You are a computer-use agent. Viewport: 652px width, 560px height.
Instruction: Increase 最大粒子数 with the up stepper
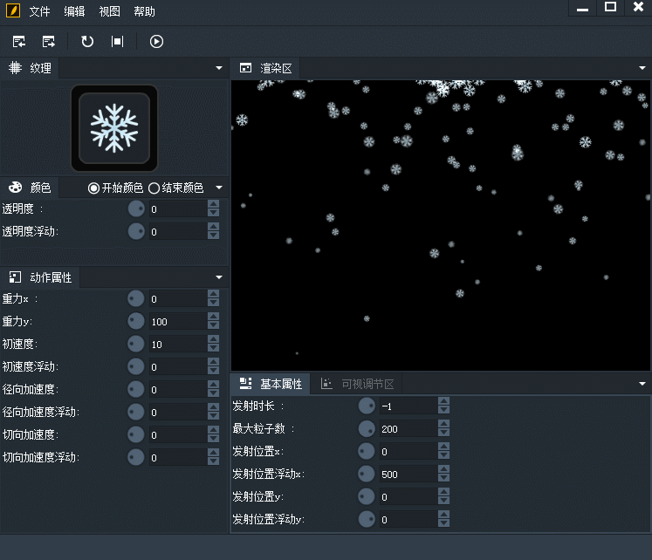(443, 424)
